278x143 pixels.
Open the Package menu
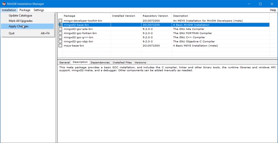tap(25, 10)
